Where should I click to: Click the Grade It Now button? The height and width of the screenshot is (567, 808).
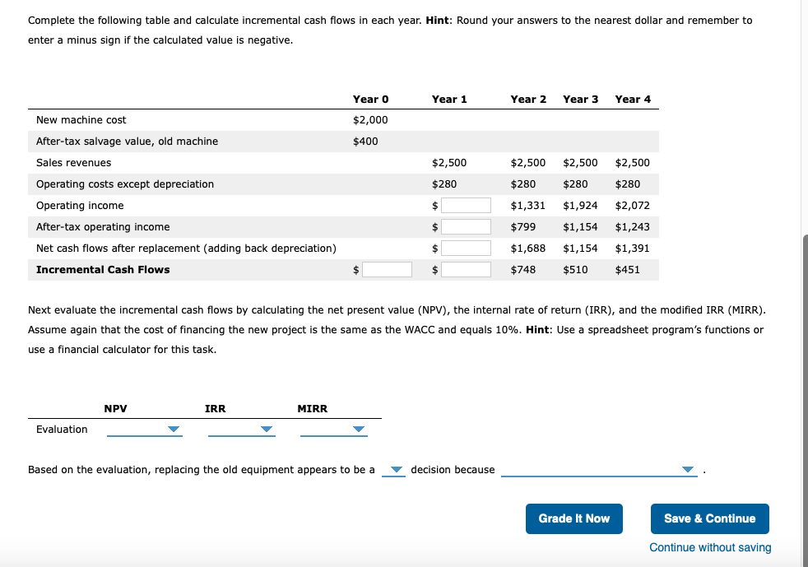point(574,518)
